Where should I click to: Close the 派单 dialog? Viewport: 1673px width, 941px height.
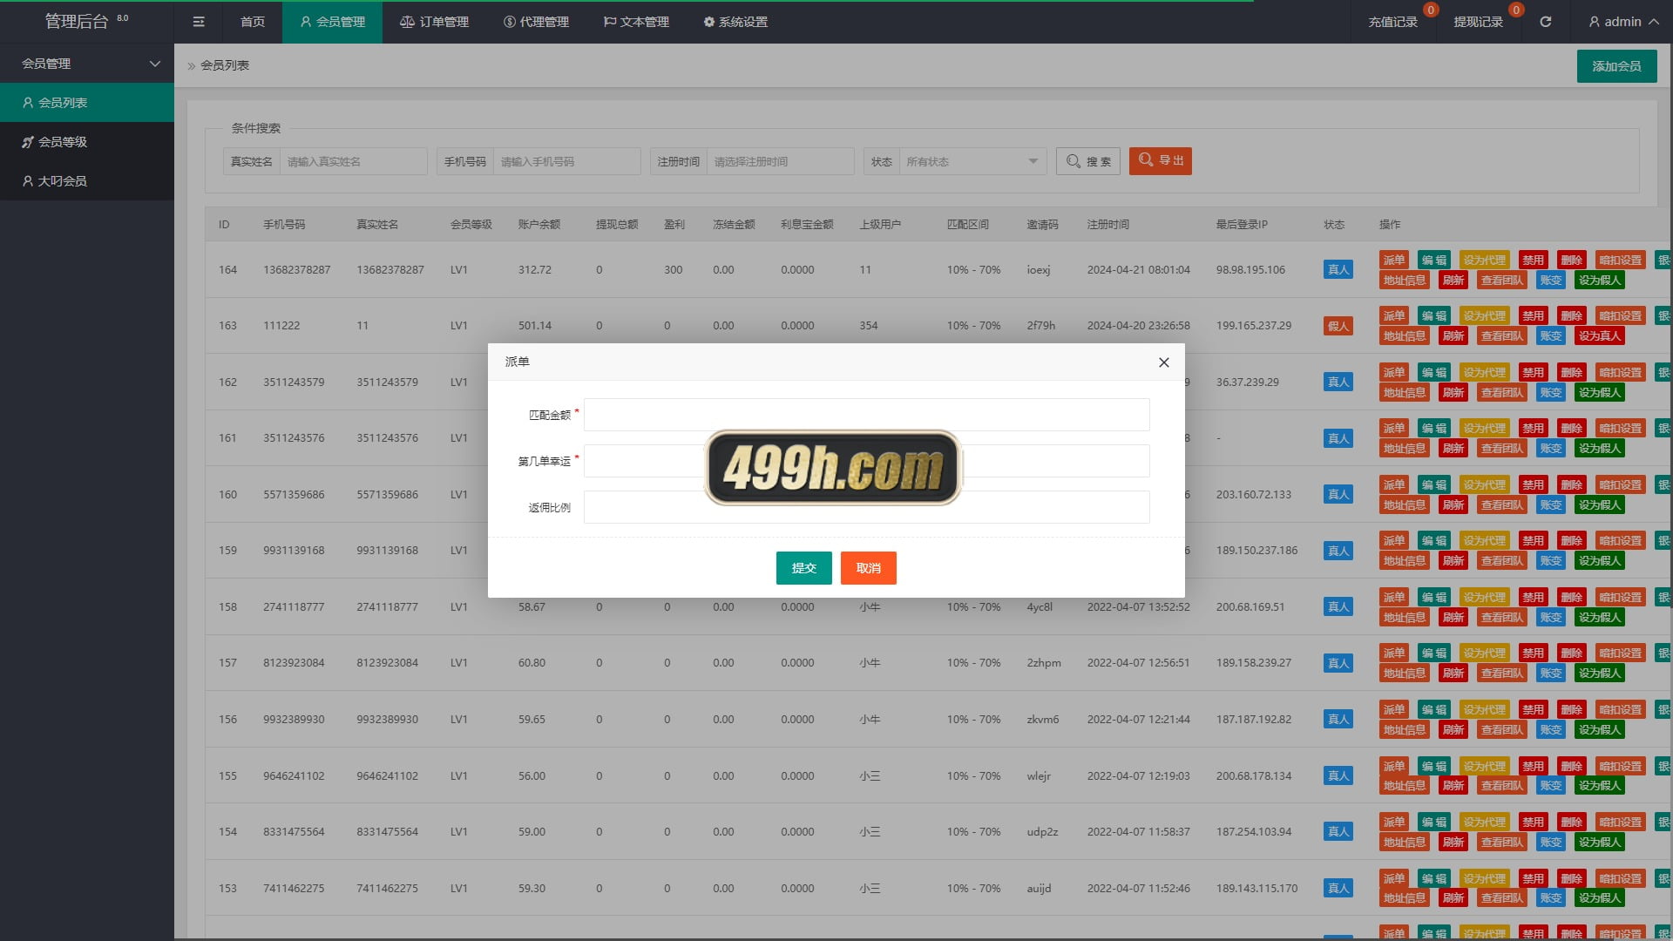[1163, 362]
